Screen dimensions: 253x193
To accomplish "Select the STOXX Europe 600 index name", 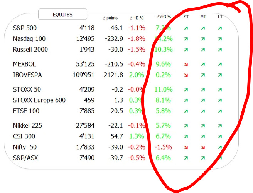I will point(39,100).
